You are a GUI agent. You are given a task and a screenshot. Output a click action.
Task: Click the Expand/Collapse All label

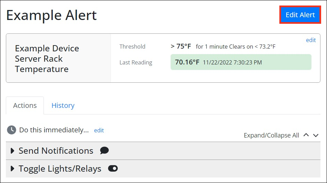(x=271, y=135)
